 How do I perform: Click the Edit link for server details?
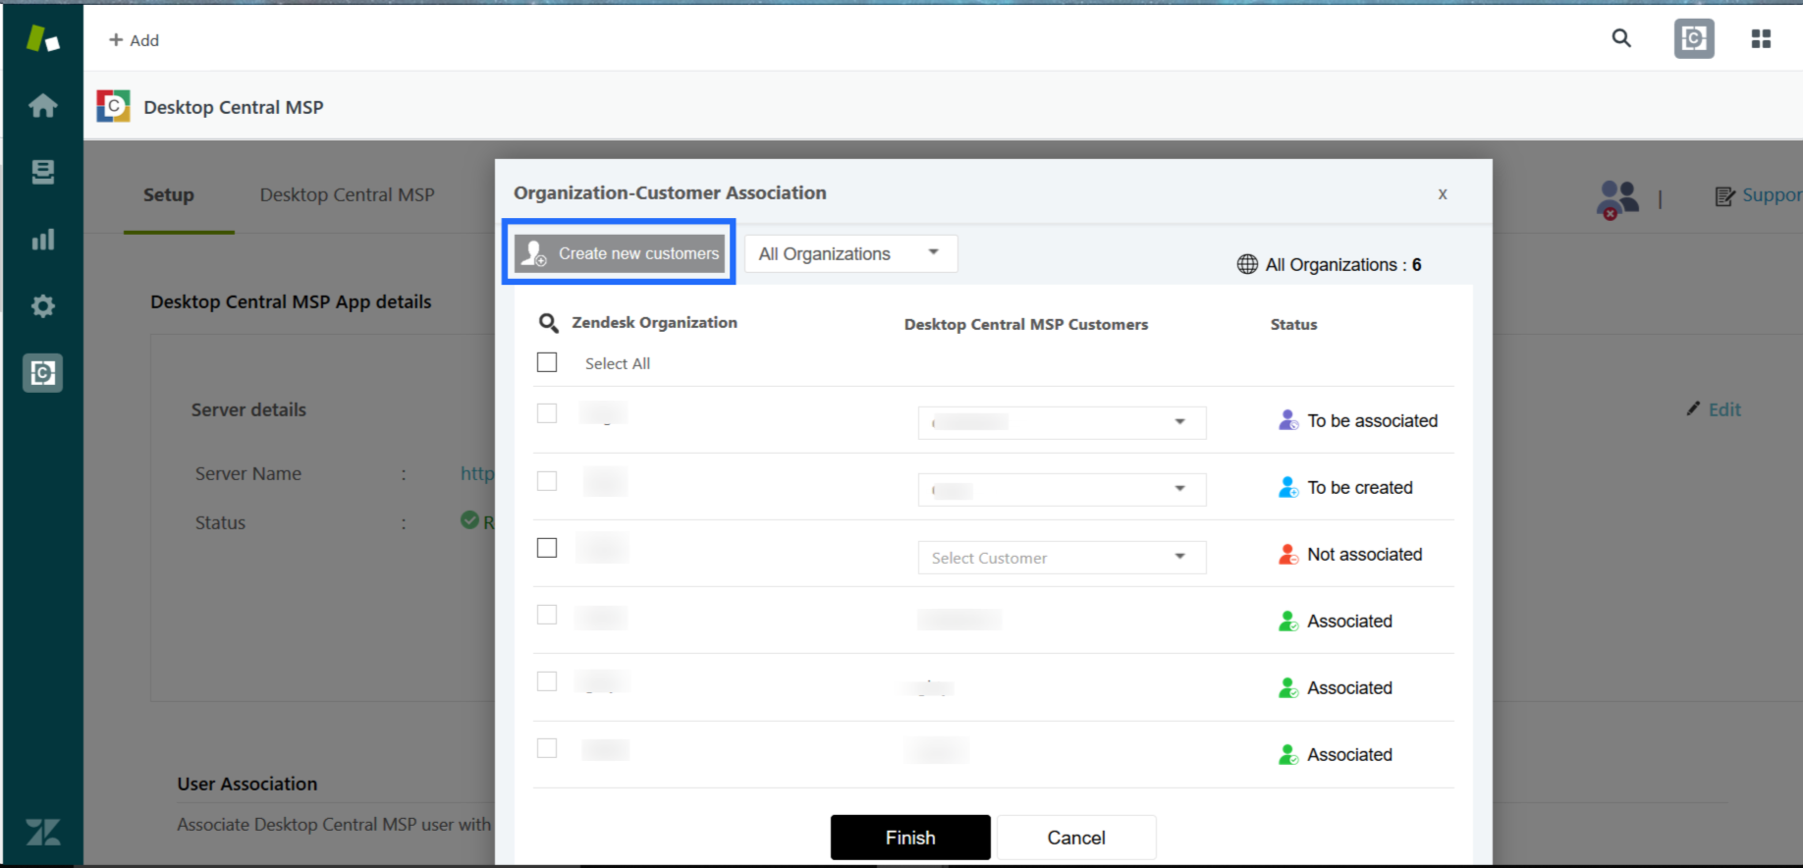point(1724,409)
